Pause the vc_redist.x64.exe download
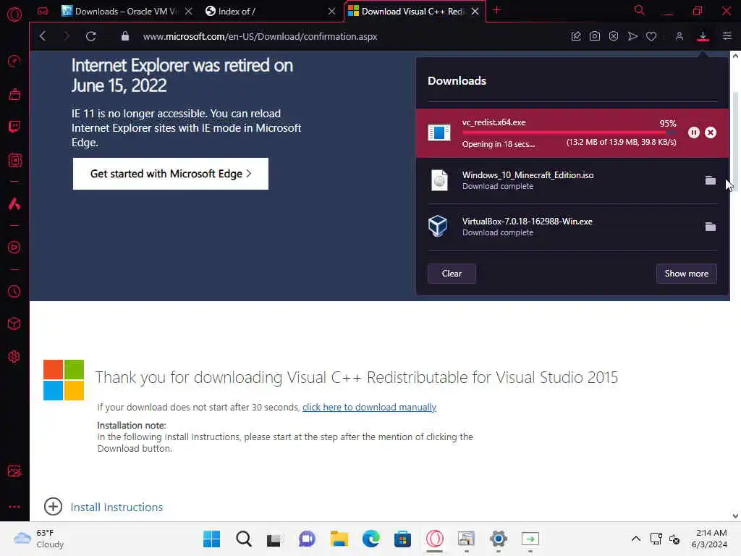The image size is (741, 556). (693, 132)
